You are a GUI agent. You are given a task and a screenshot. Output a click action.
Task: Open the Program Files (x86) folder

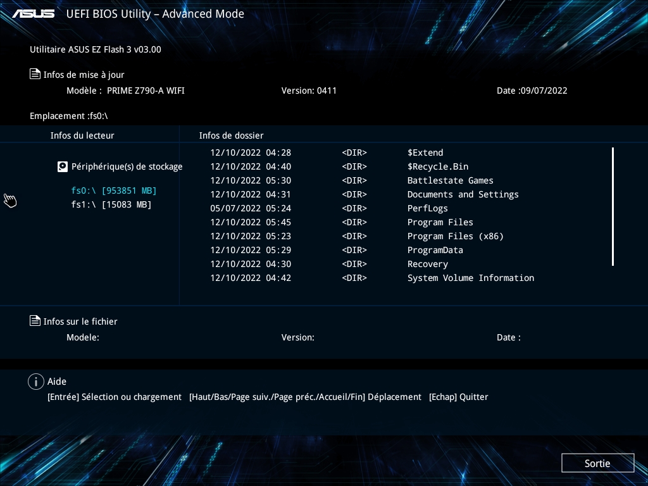click(x=455, y=236)
